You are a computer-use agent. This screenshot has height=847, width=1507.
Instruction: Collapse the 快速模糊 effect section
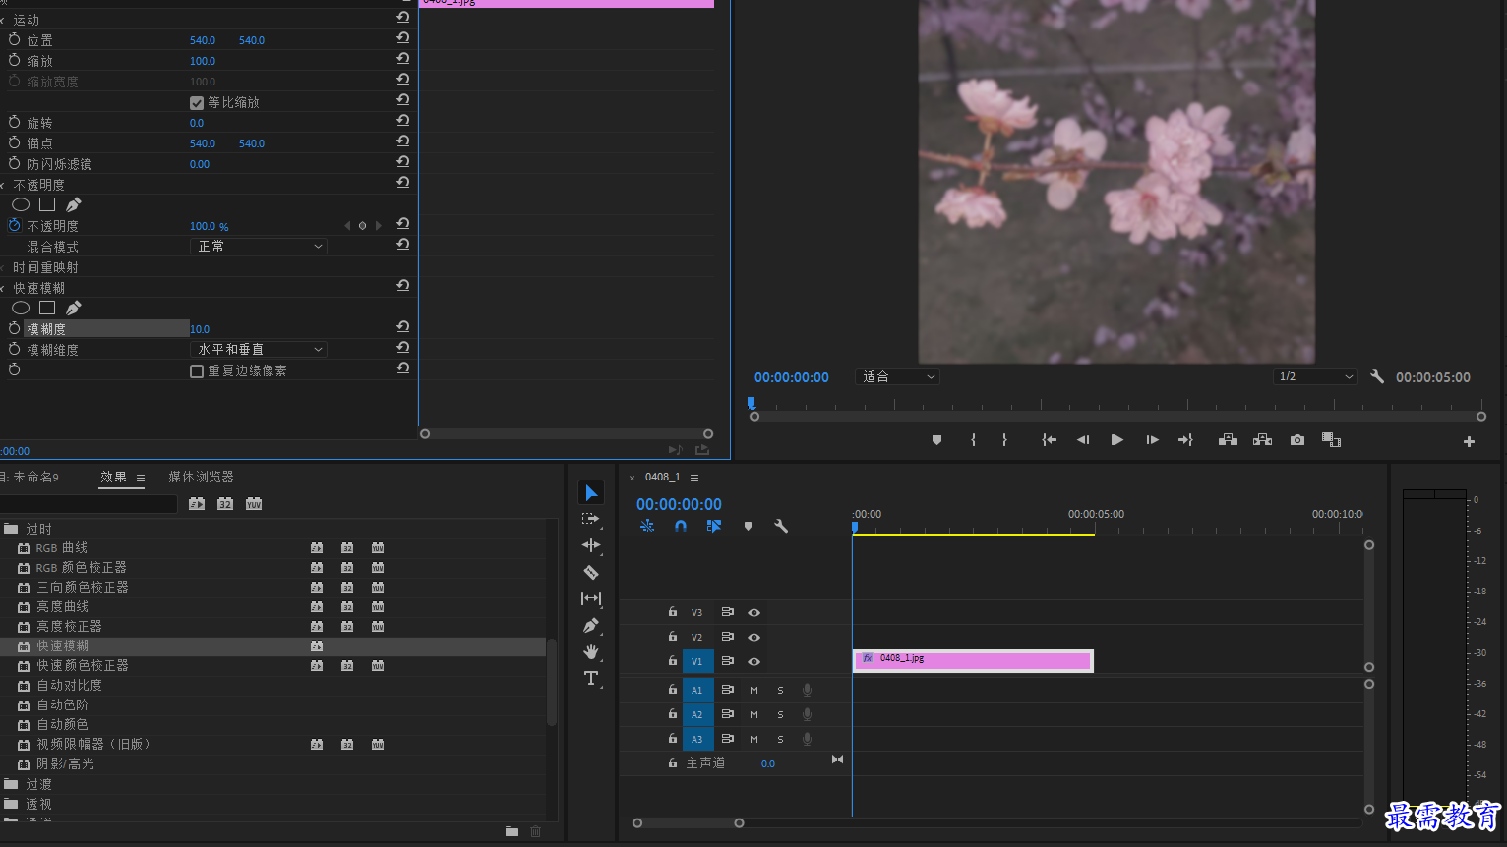pyautogui.click(x=3, y=288)
